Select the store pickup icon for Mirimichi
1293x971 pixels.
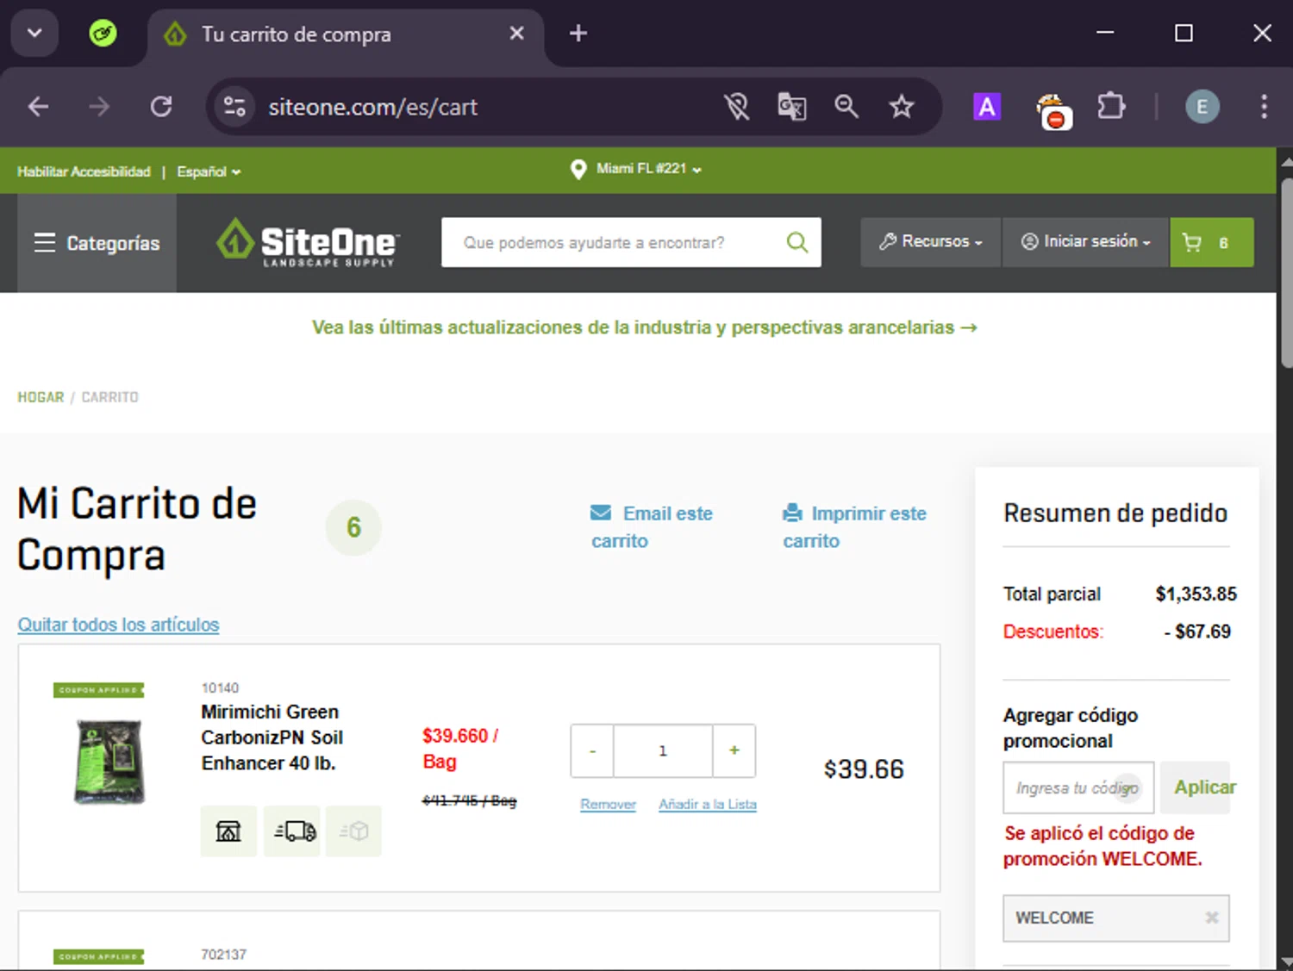click(x=228, y=831)
